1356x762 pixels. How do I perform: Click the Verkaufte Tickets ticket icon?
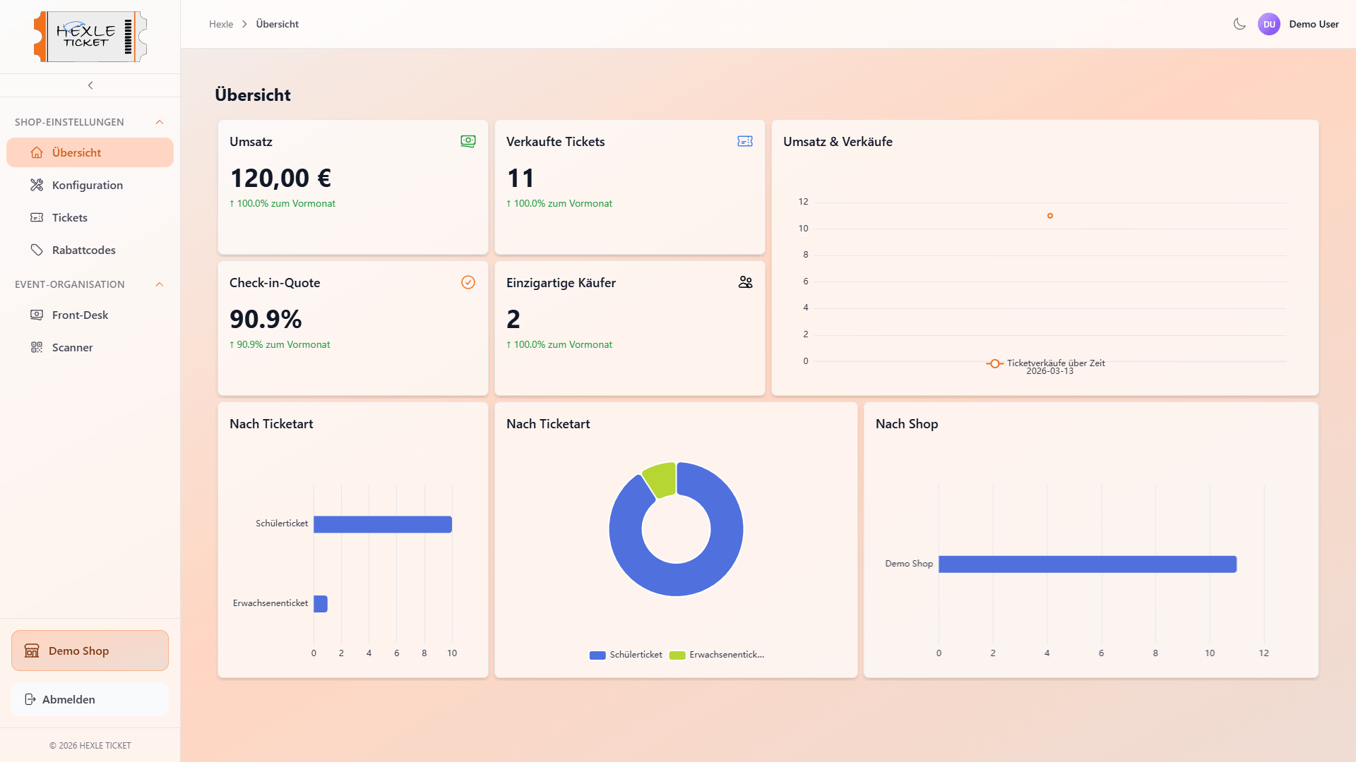744,141
